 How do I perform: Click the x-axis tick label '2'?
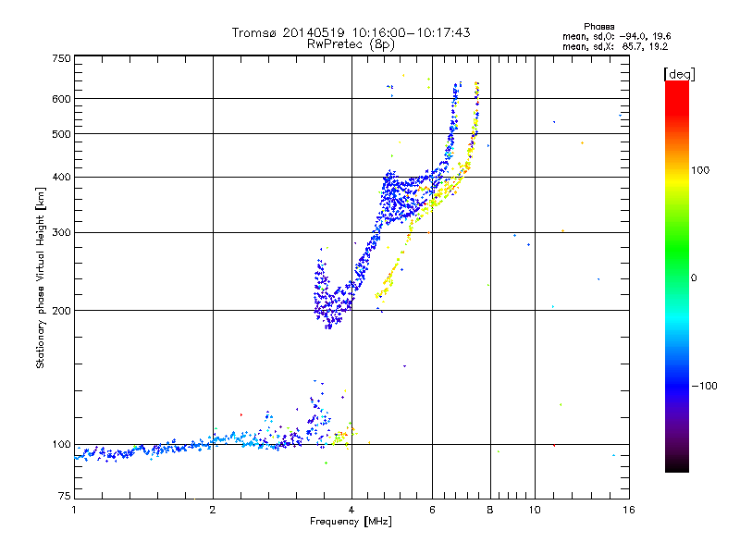[x=213, y=510]
